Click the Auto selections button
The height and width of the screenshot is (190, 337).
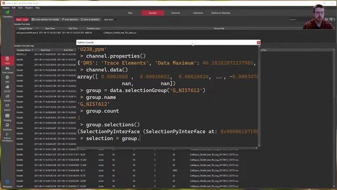pos(70,20)
